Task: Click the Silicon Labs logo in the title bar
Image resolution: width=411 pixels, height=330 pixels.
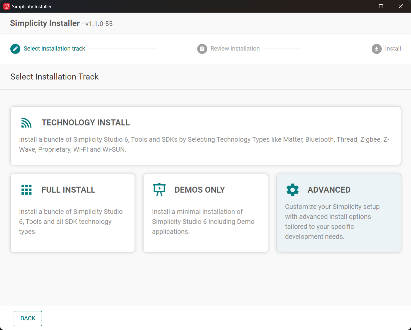Action: click(x=6, y=6)
